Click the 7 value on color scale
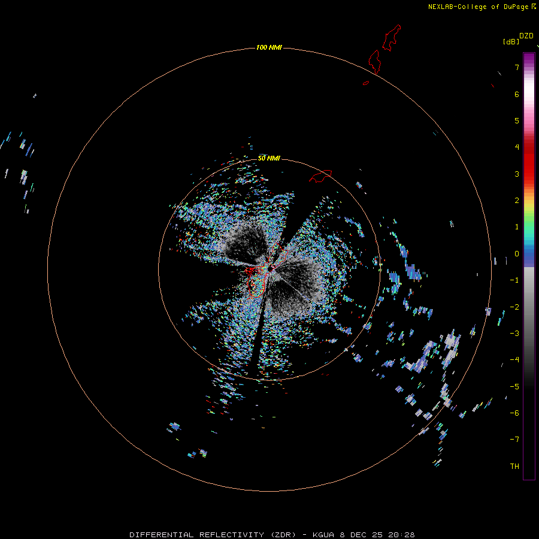Viewport: 539px width, 539px height. point(517,67)
